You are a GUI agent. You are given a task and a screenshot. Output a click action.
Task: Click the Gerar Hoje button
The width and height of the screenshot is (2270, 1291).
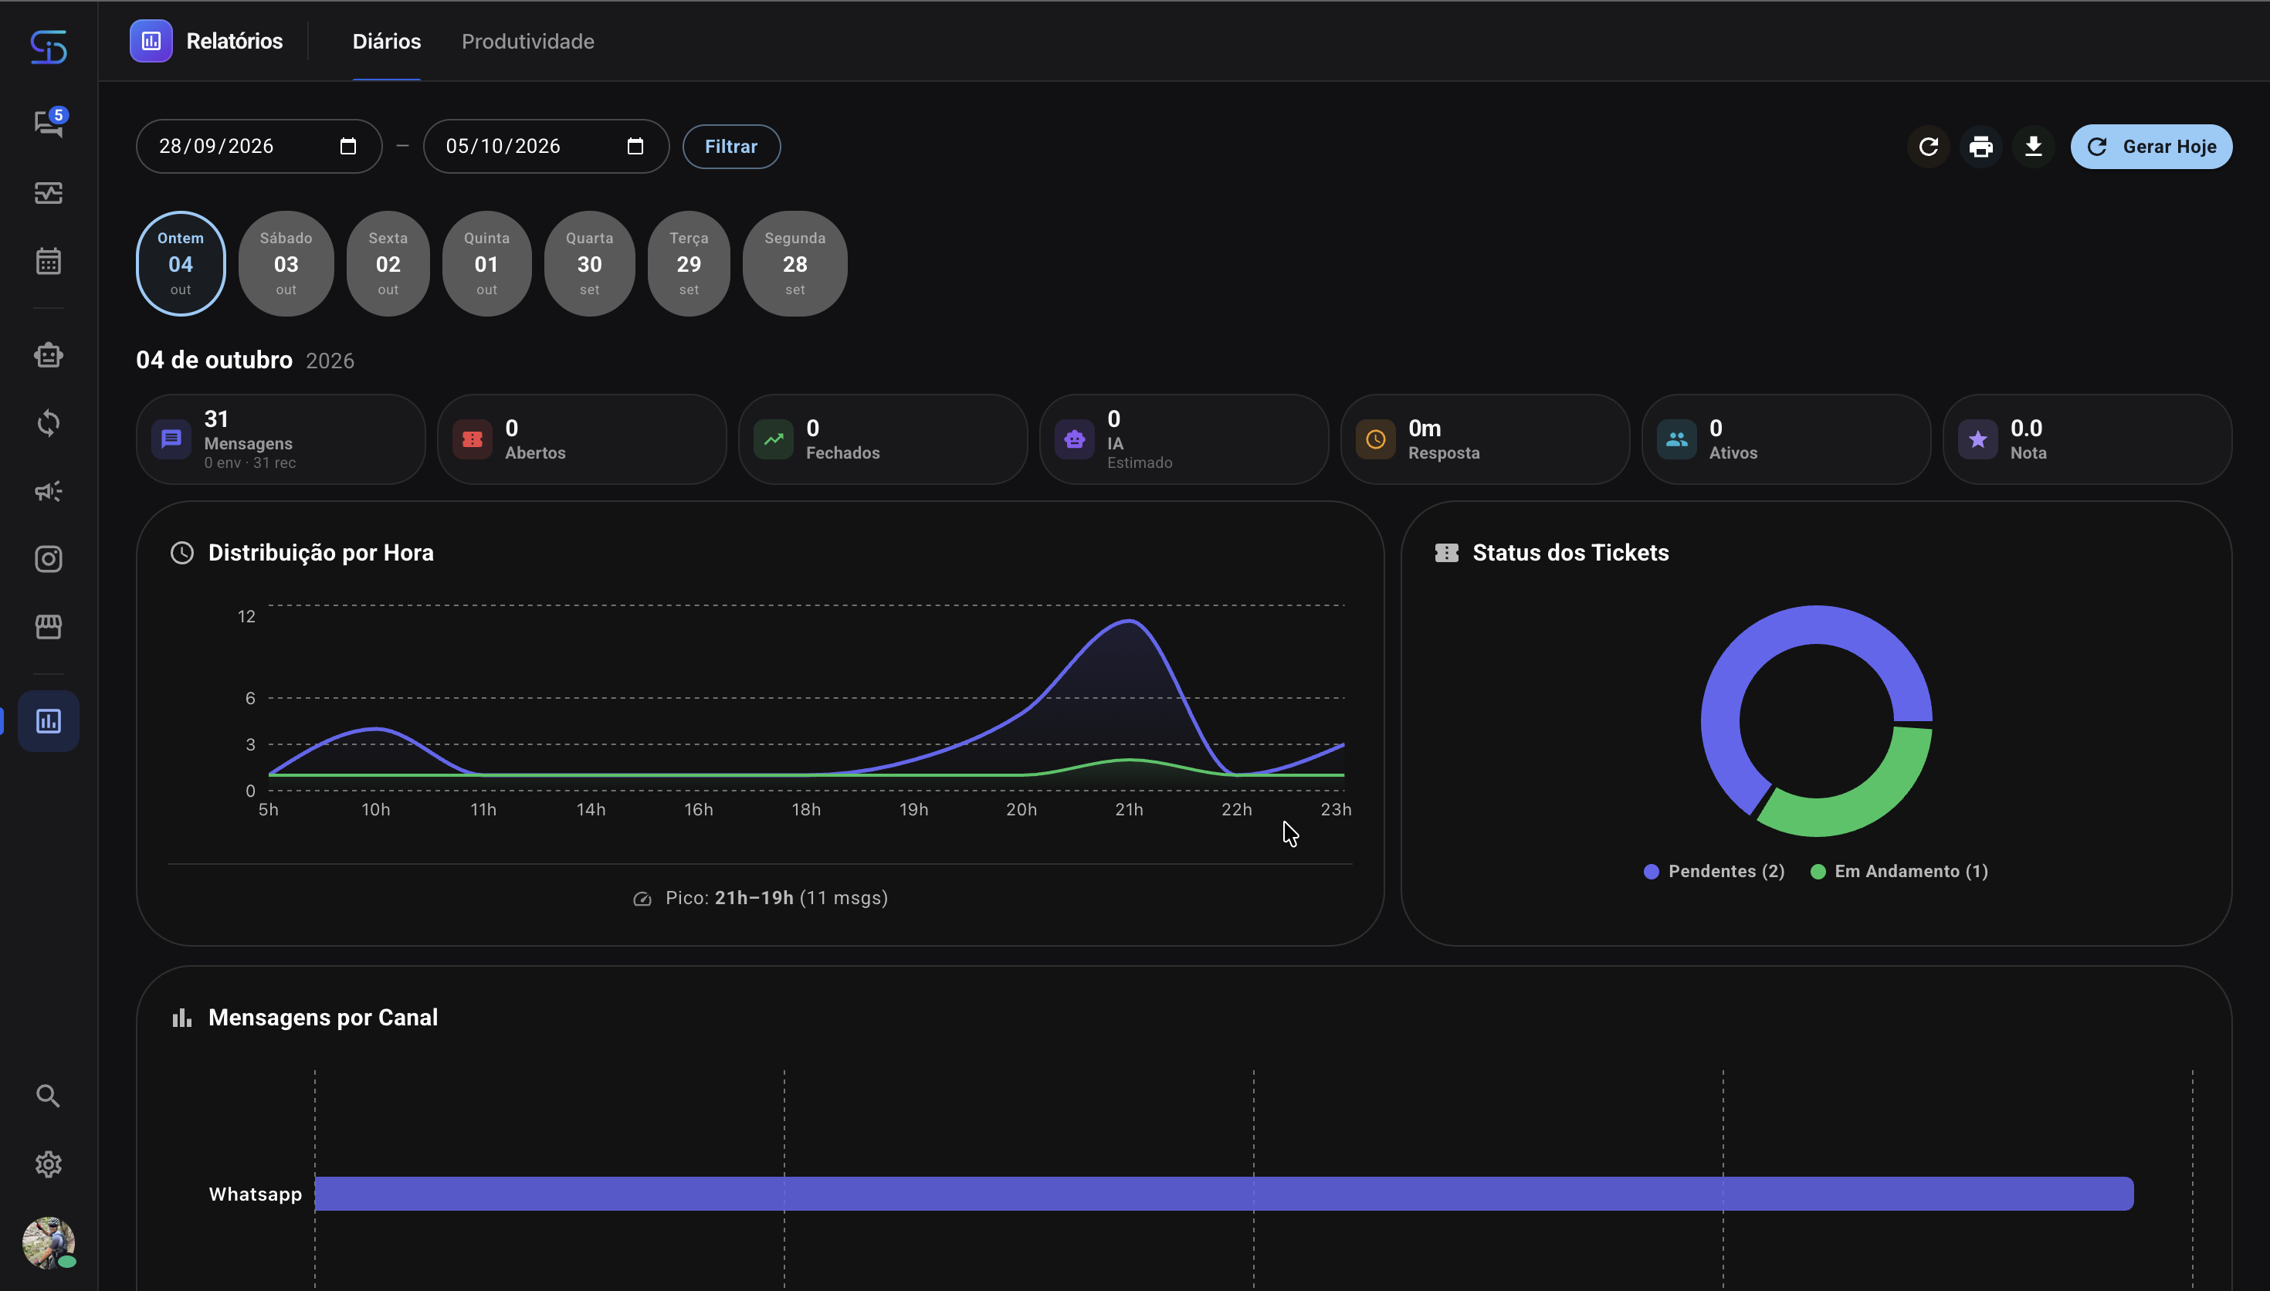coord(2151,146)
